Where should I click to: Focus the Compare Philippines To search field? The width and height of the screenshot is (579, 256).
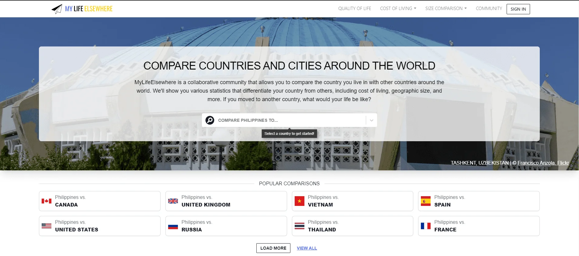pos(289,120)
